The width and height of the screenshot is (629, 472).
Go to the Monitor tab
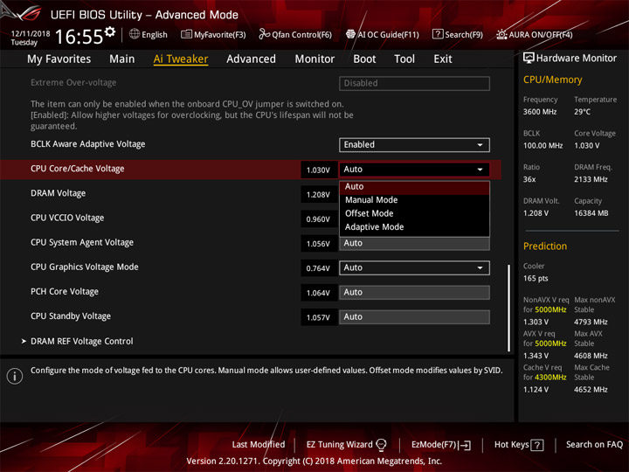tap(314, 59)
